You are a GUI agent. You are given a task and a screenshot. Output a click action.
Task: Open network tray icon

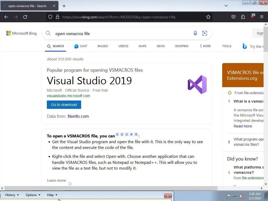235,196
